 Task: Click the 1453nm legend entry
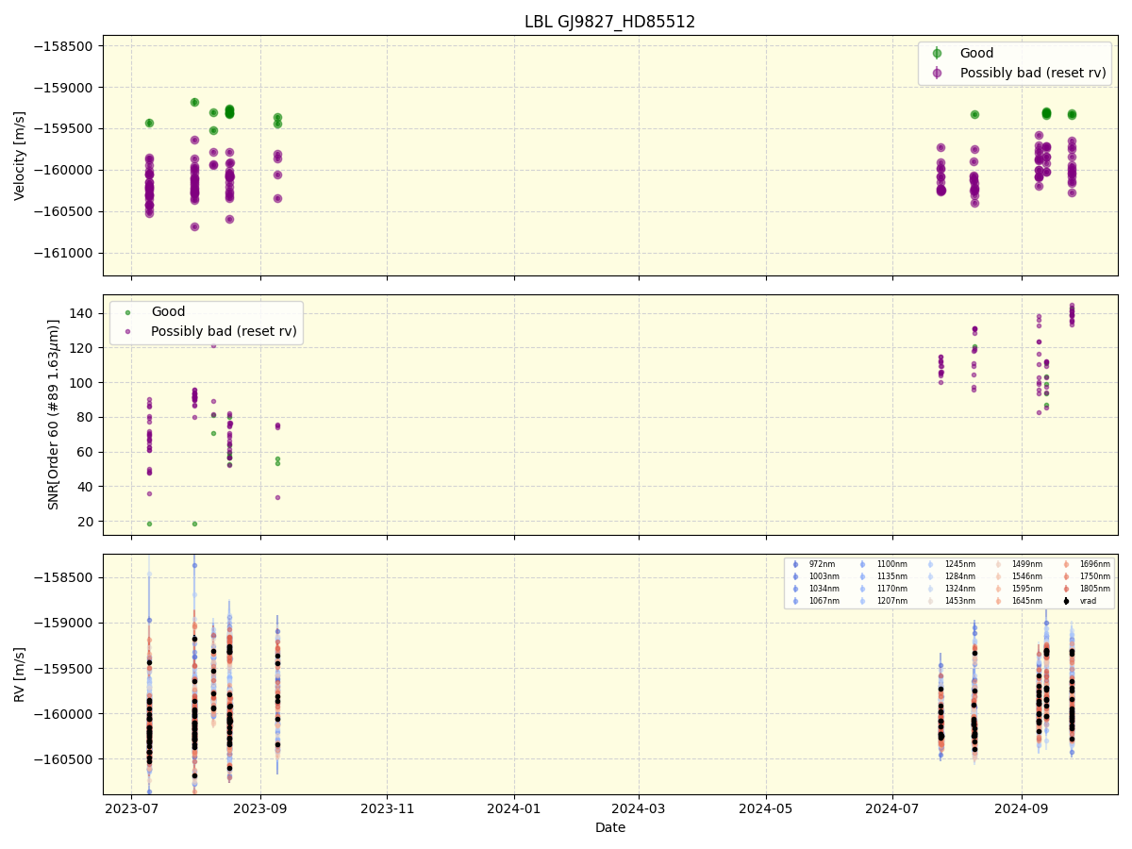(x=952, y=601)
